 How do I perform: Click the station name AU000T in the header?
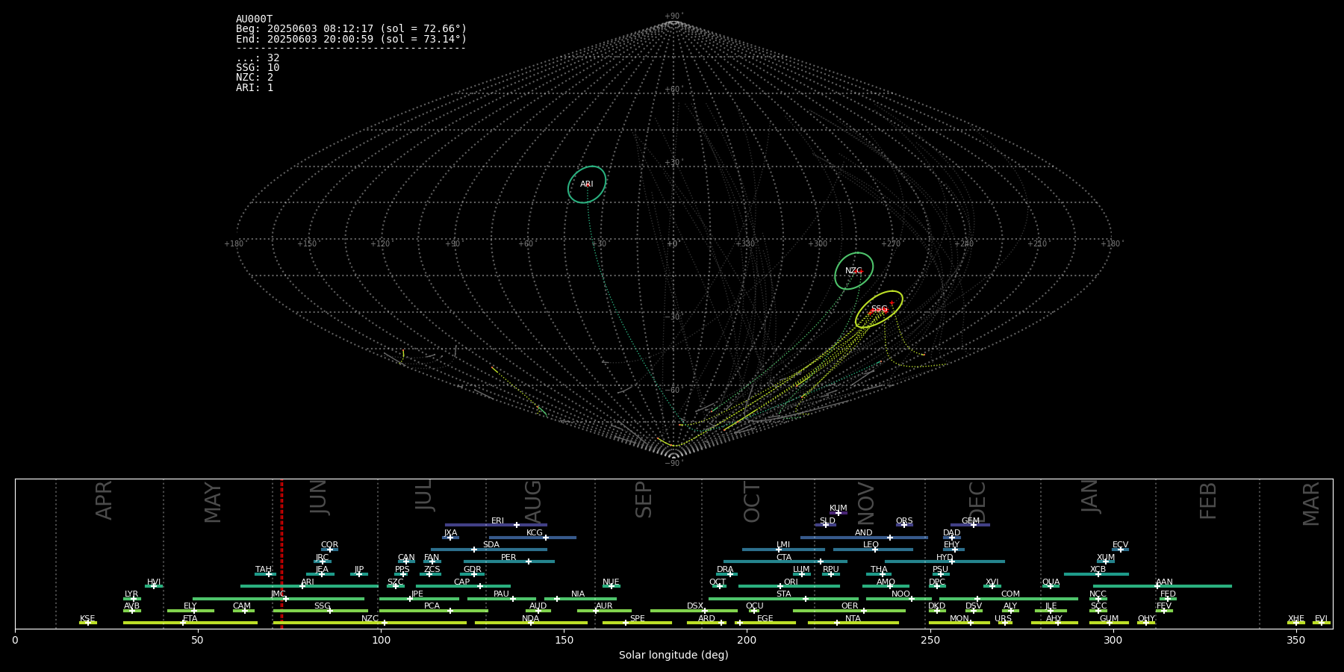tap(255, 19)
